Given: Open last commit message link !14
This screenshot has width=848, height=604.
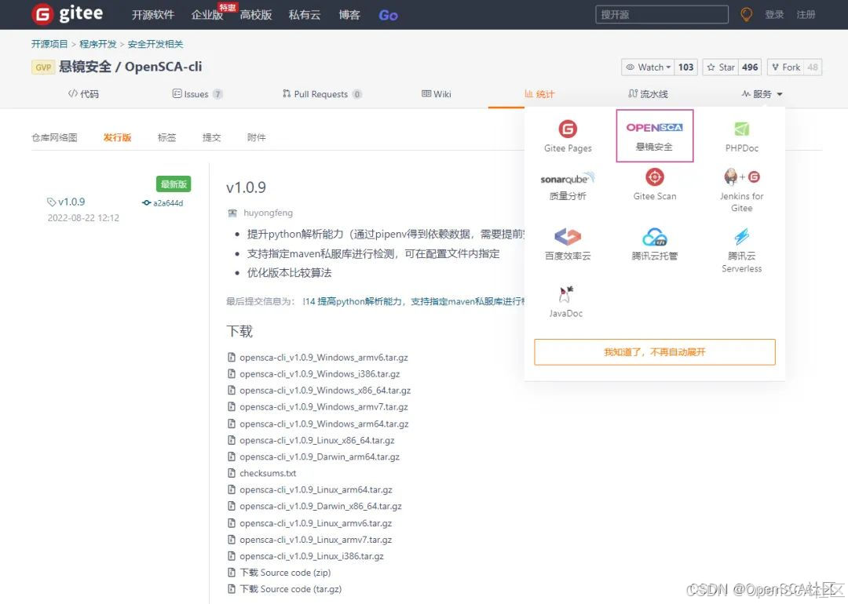Looking at the screenshot, I should pyautogui.click(x=414, y=301).
